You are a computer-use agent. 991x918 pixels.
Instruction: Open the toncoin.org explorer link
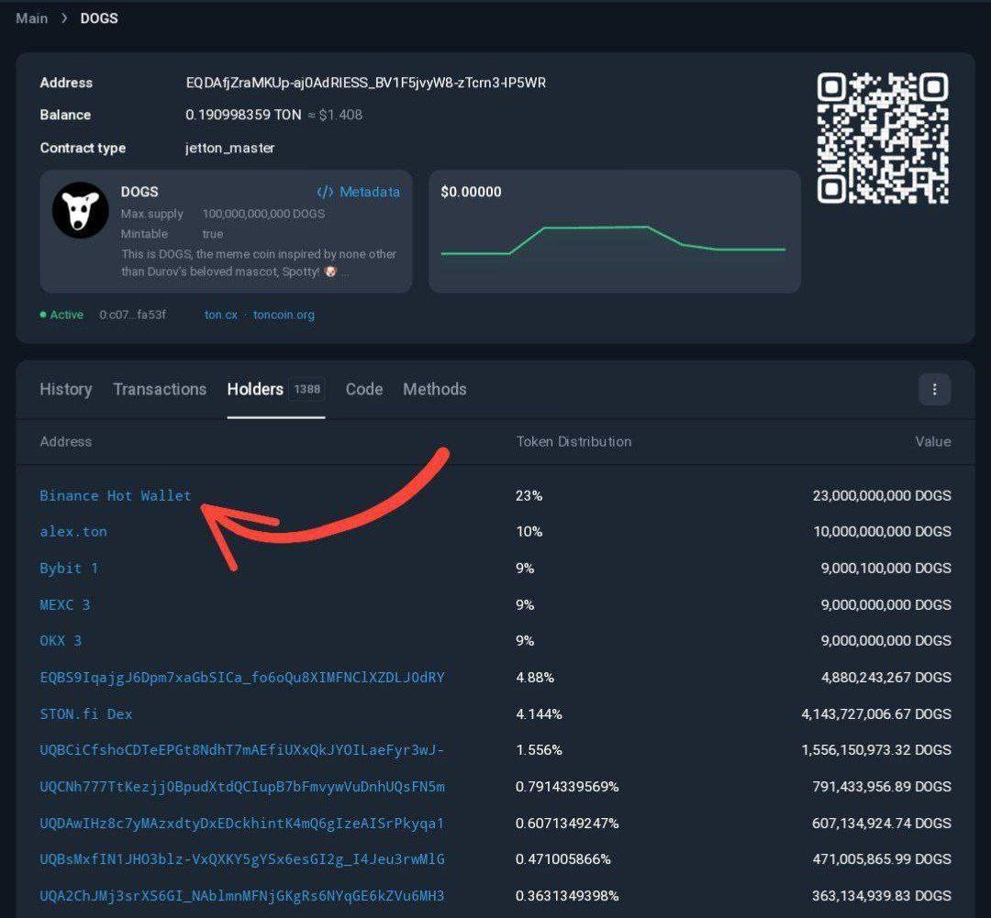click(x=284, y=315)
